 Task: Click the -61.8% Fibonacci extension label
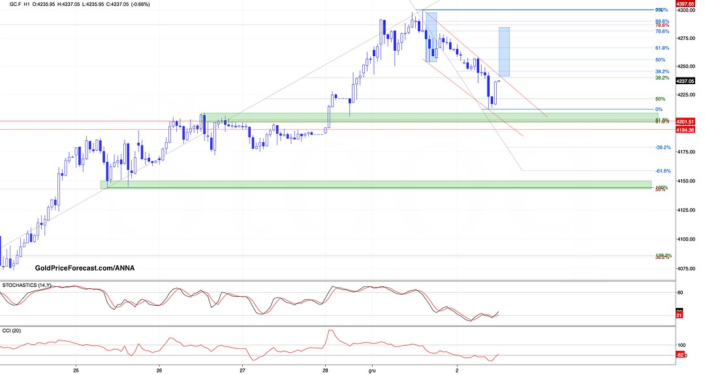point(663,171)
